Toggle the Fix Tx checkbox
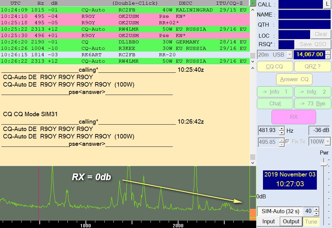This screenshot has height=228, width=332. (x=287, y=141)
